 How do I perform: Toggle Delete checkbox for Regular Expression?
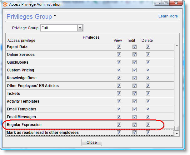click(148, 125)
